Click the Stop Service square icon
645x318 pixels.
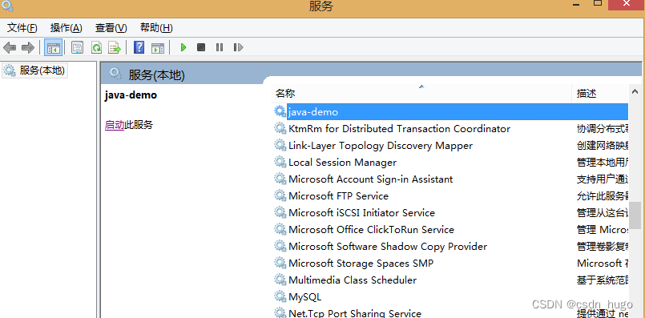pos(201,48)
